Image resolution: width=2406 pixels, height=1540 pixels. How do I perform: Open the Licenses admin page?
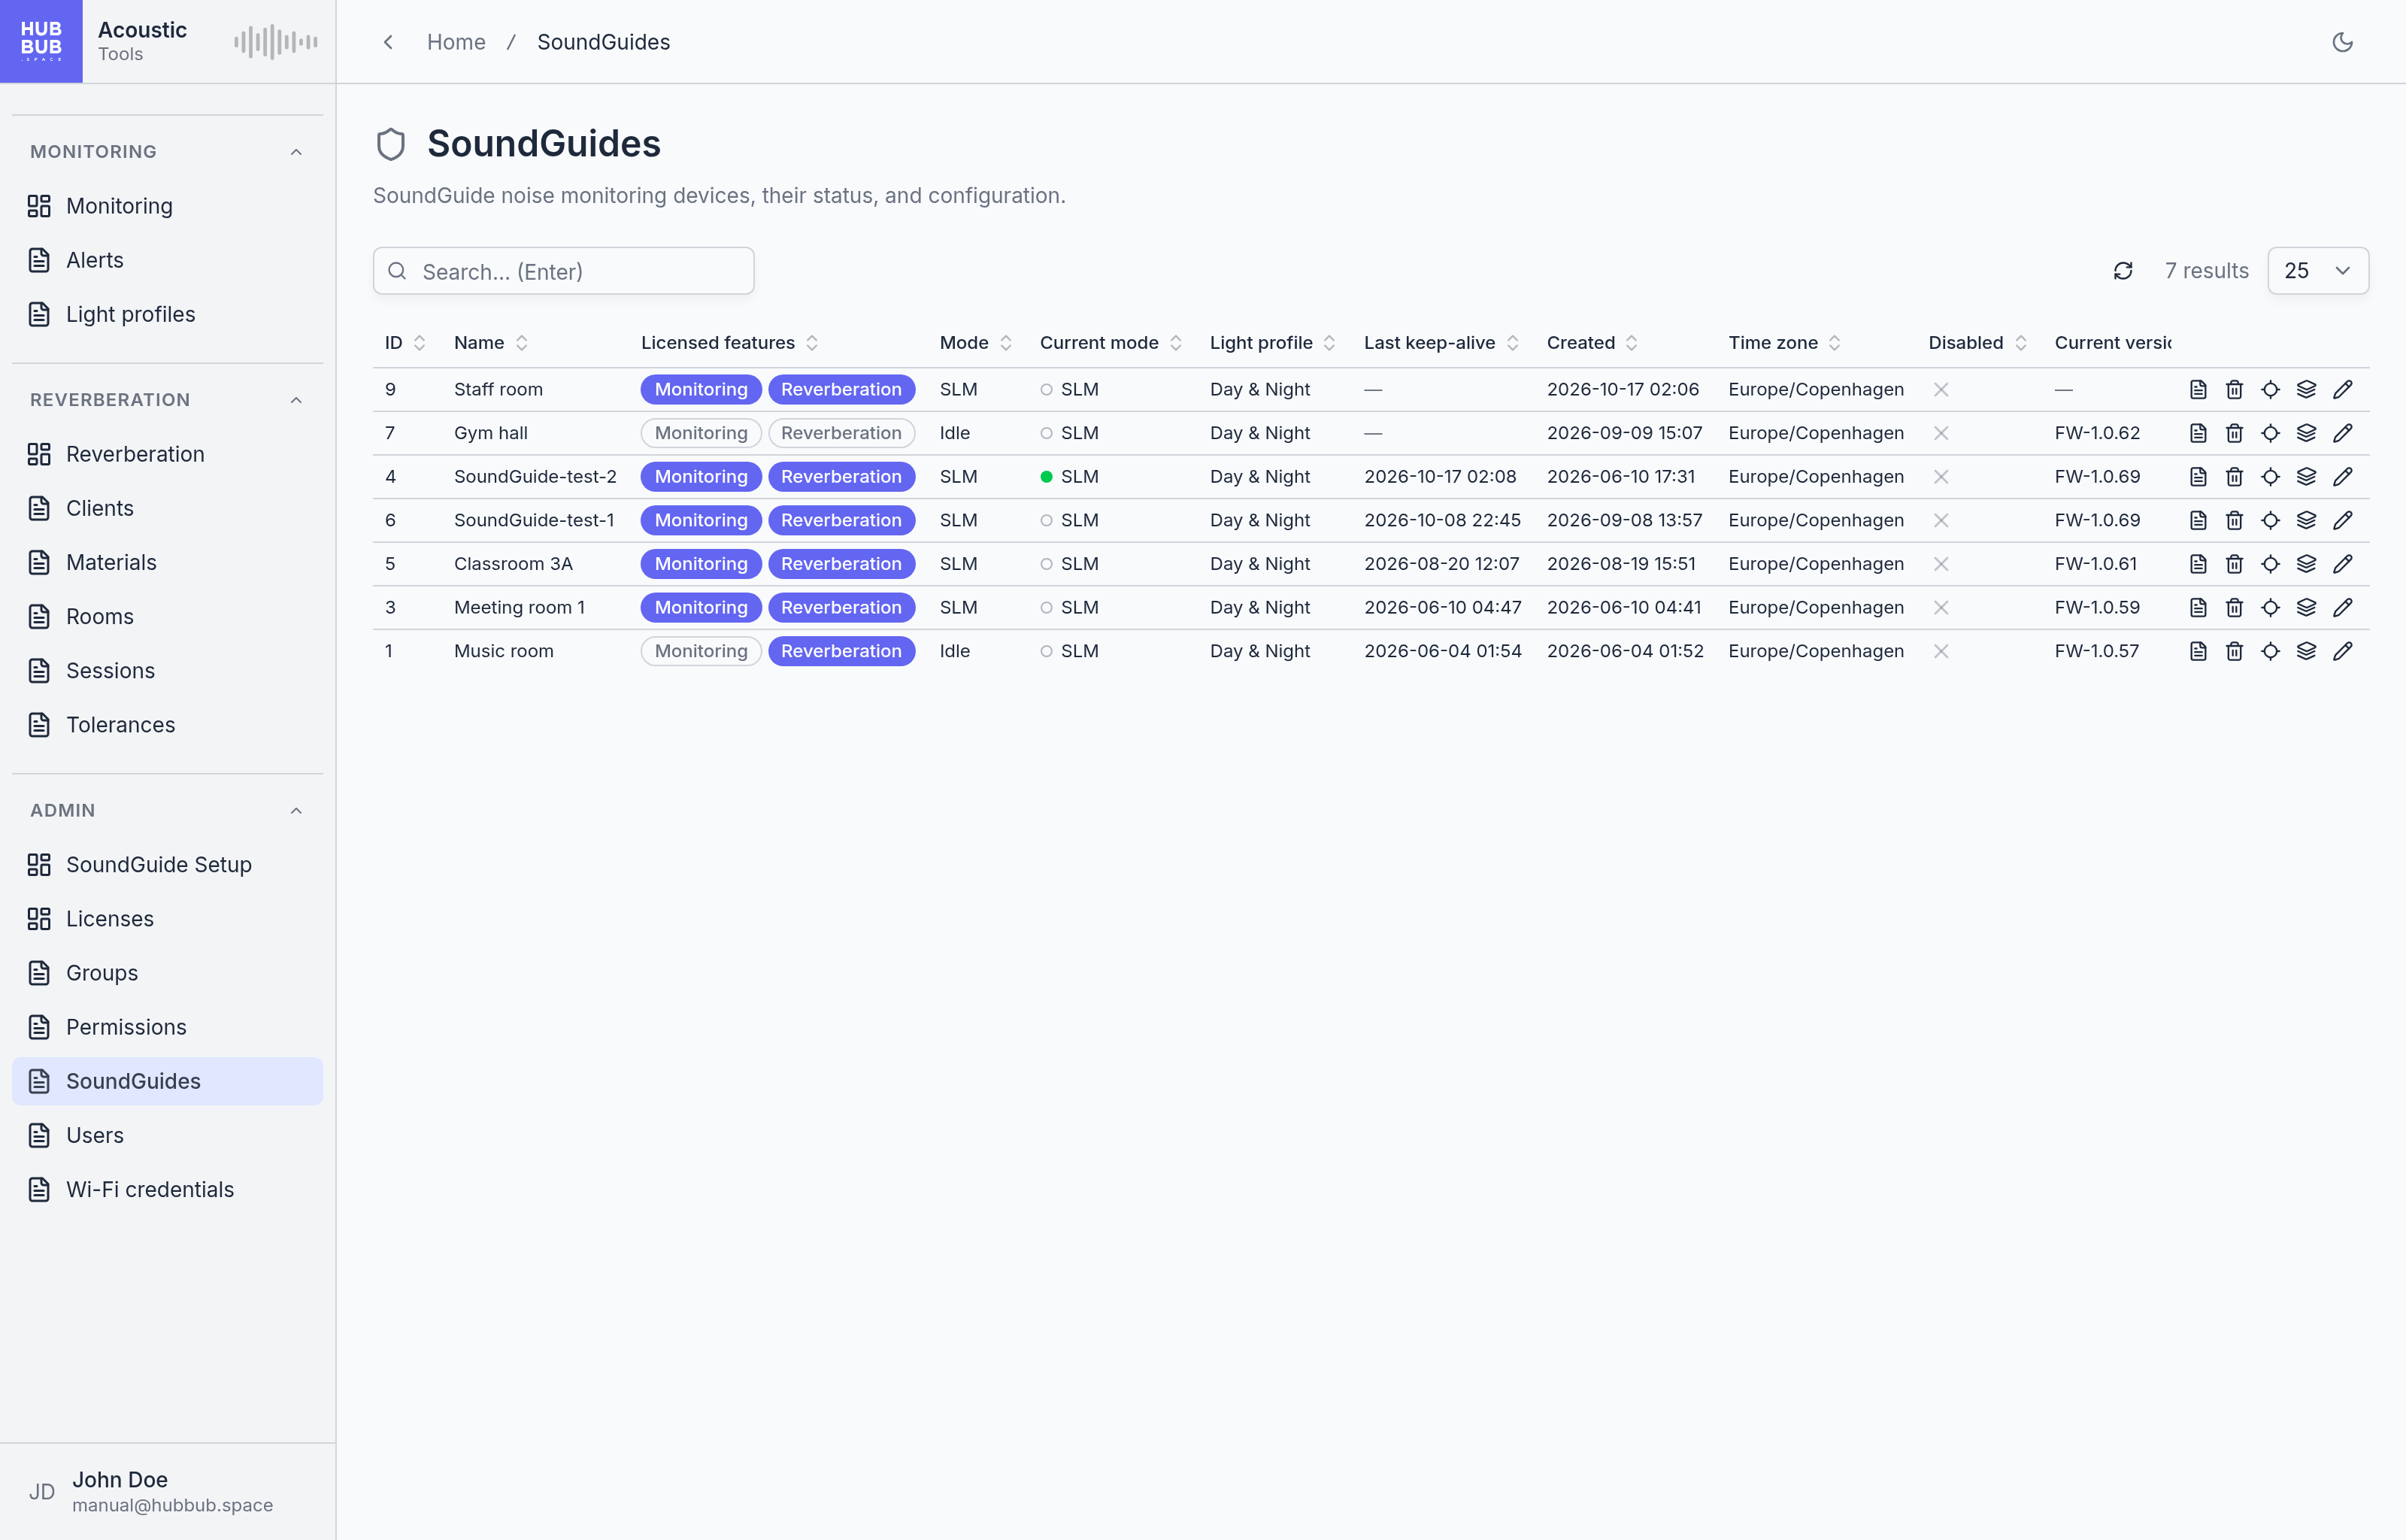(167, 919)
